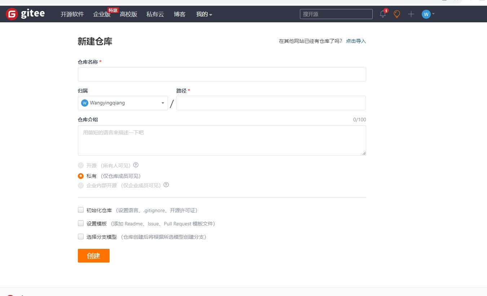487x296 pixels.
Task: Expand the 归属 owner dropdown
Action: [163, 103]
